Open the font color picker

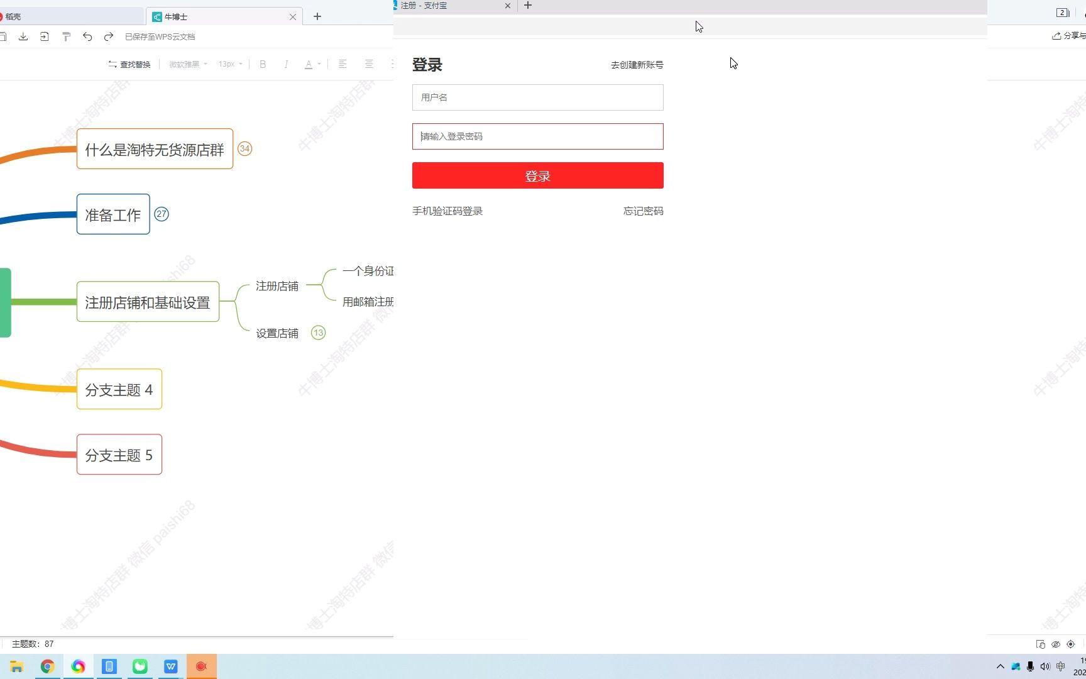click(x=309, y=64)
